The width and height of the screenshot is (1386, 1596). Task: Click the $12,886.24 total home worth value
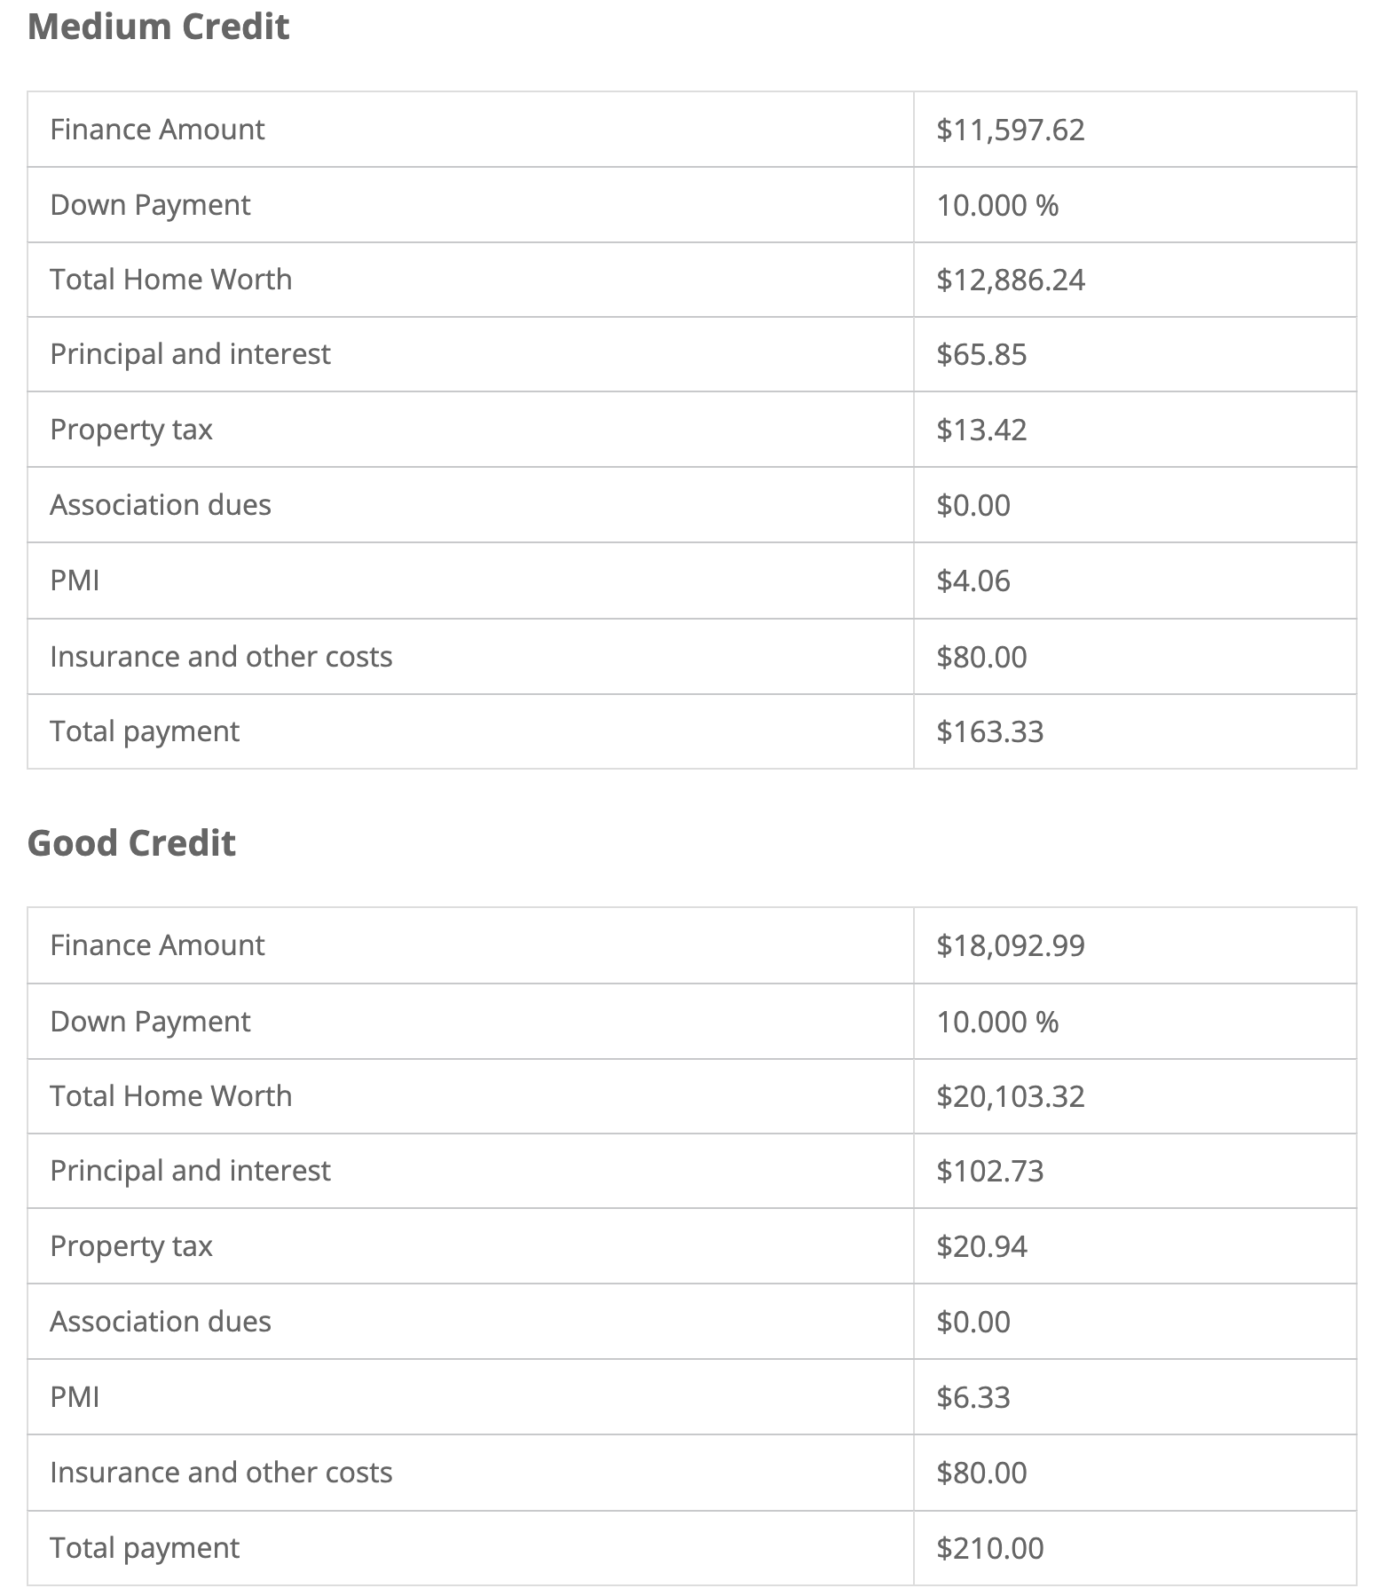1011,280
